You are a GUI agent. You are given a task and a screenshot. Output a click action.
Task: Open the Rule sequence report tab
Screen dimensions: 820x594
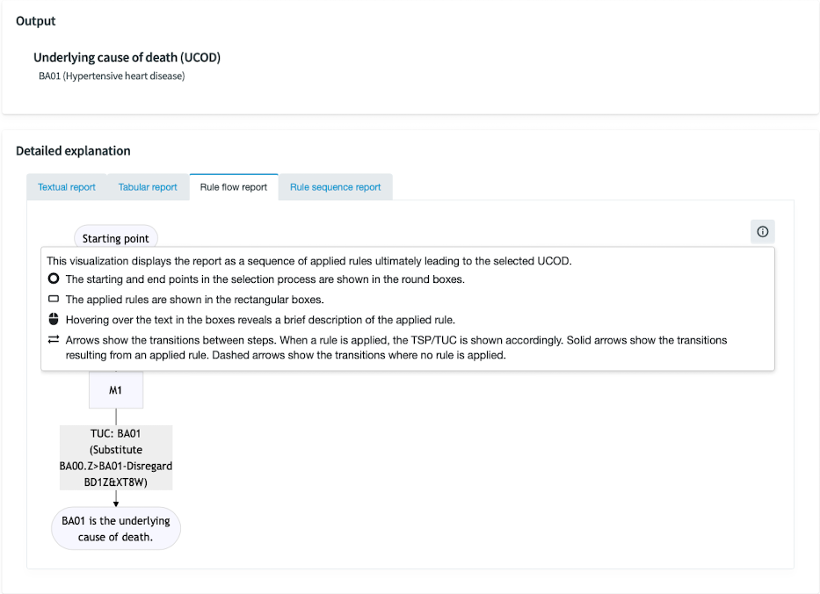tap(335, 186)
